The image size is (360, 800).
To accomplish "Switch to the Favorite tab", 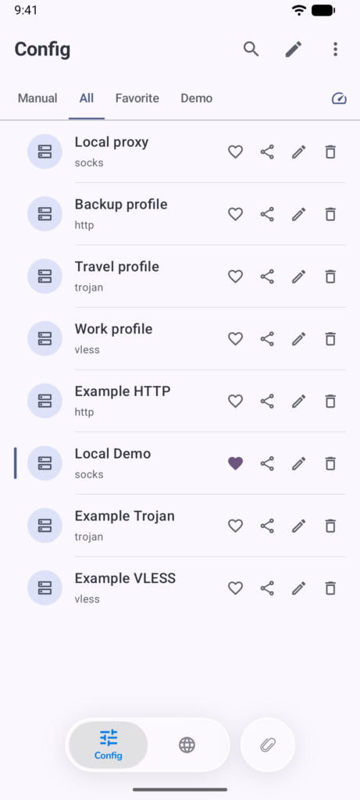I will pos(137,98).
